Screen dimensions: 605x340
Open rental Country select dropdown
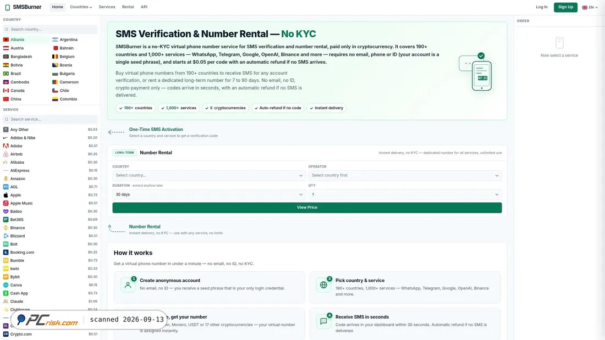[x=209, y=175]
